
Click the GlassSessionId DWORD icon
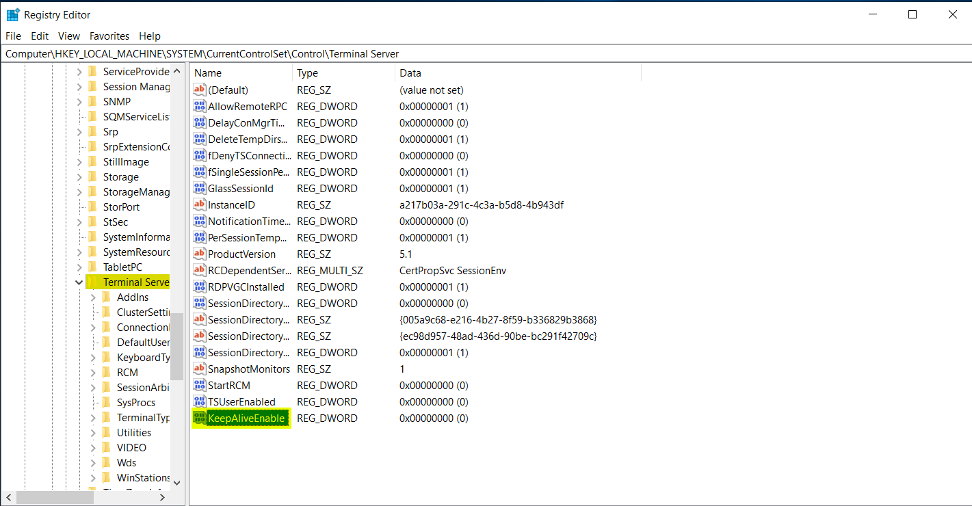tap(200, 188)
